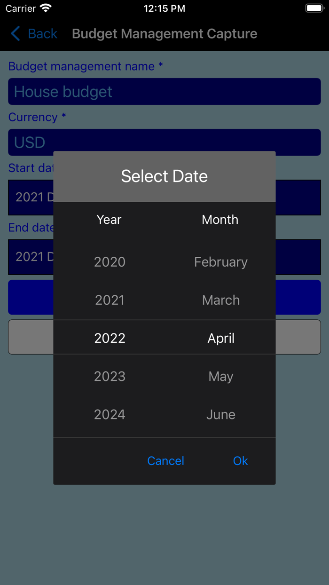Select 2020 in the Year column
The height and width of the screenshot is (585, 329).
110,262
